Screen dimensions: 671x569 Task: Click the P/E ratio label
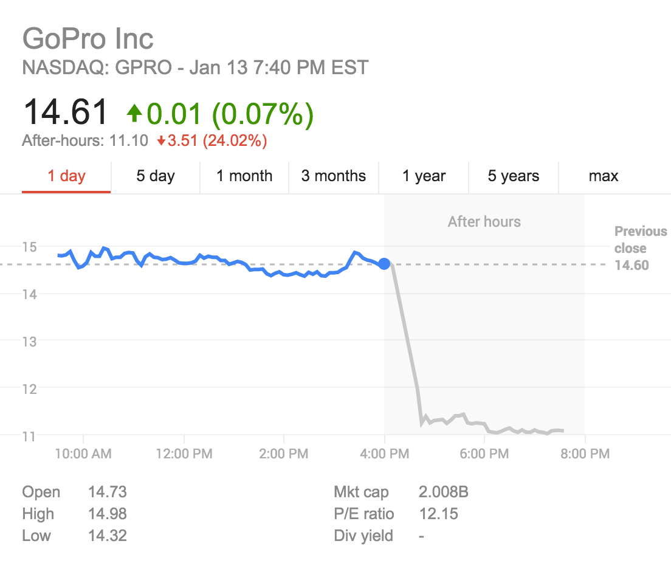363,514
